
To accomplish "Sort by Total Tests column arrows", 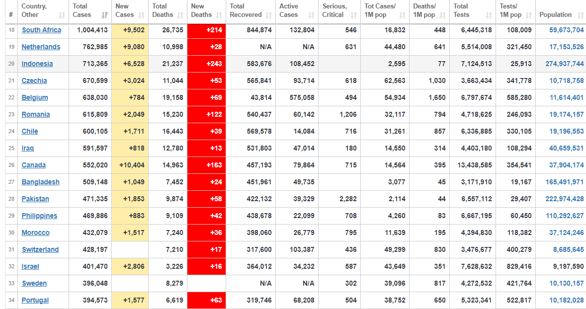I will 489,15.
